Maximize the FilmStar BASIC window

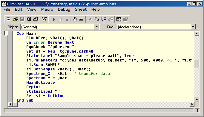click(x=194, y=4)
